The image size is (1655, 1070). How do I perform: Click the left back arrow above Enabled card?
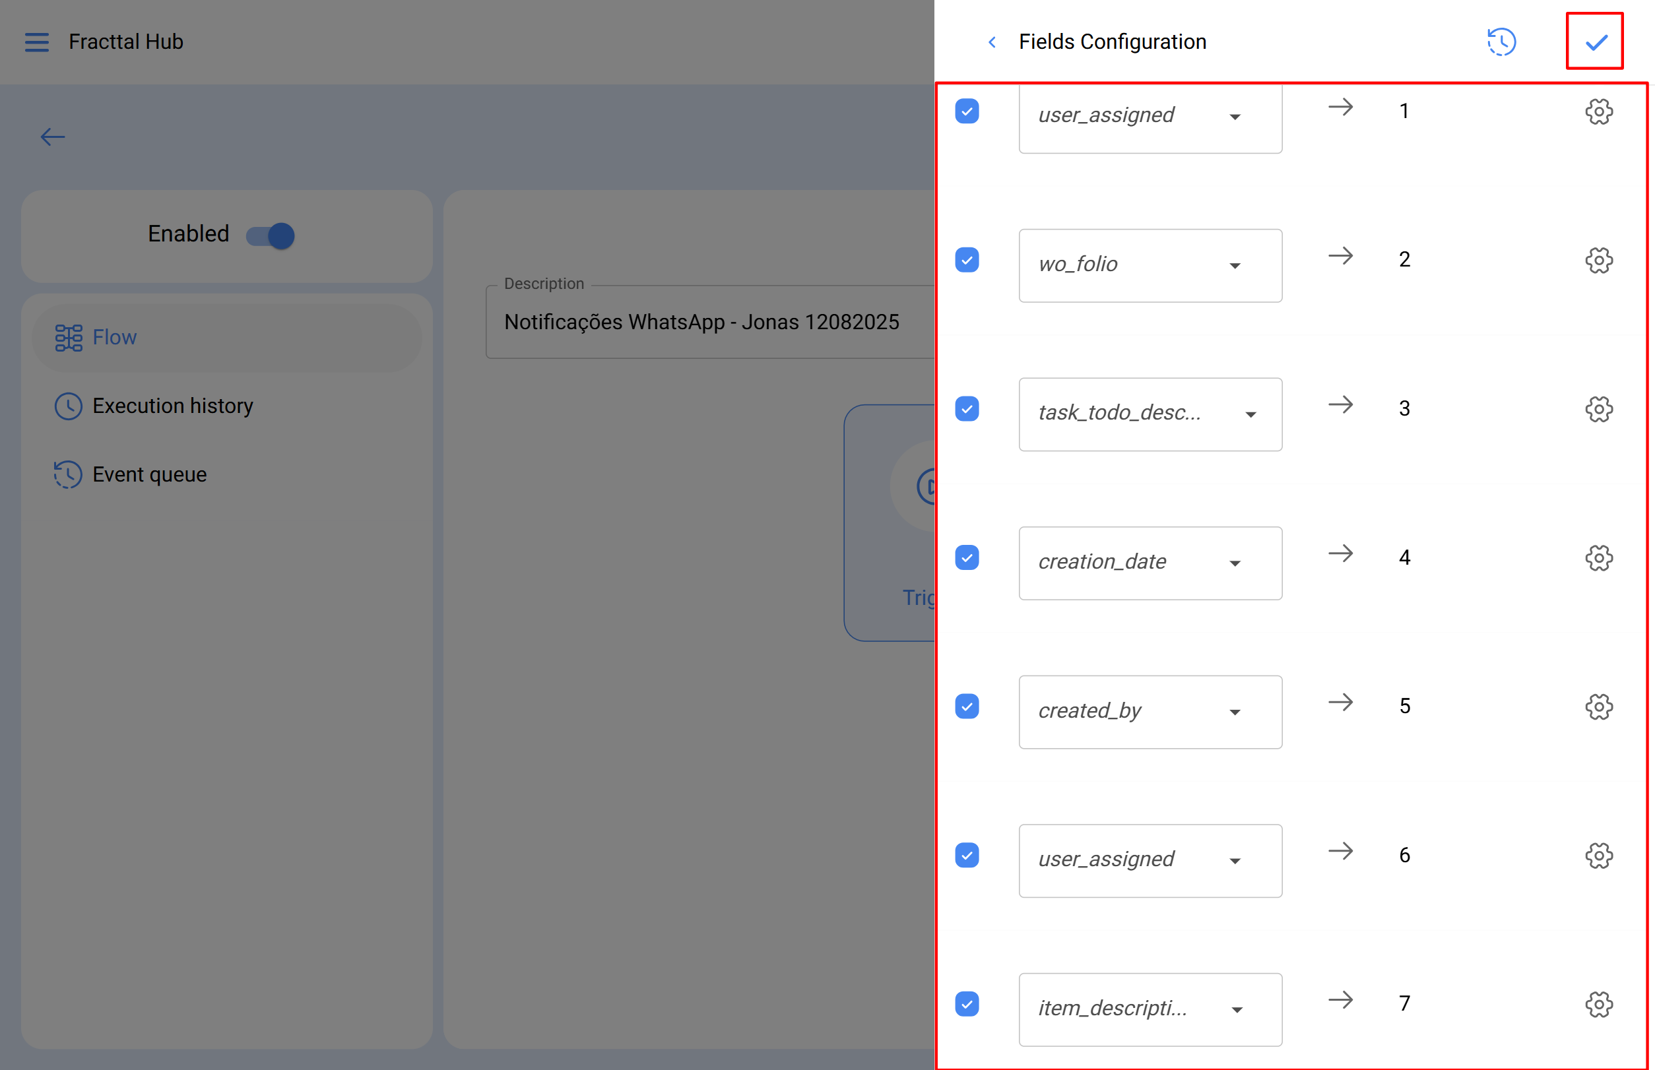coord(53,137)
